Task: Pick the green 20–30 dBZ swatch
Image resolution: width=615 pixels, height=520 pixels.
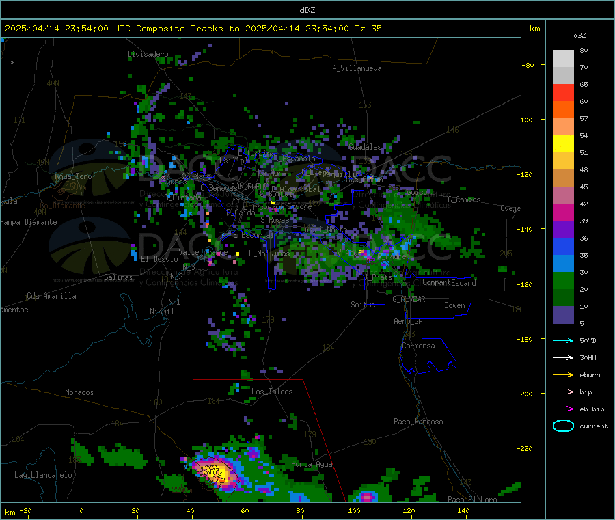Action: pos(563,281)
